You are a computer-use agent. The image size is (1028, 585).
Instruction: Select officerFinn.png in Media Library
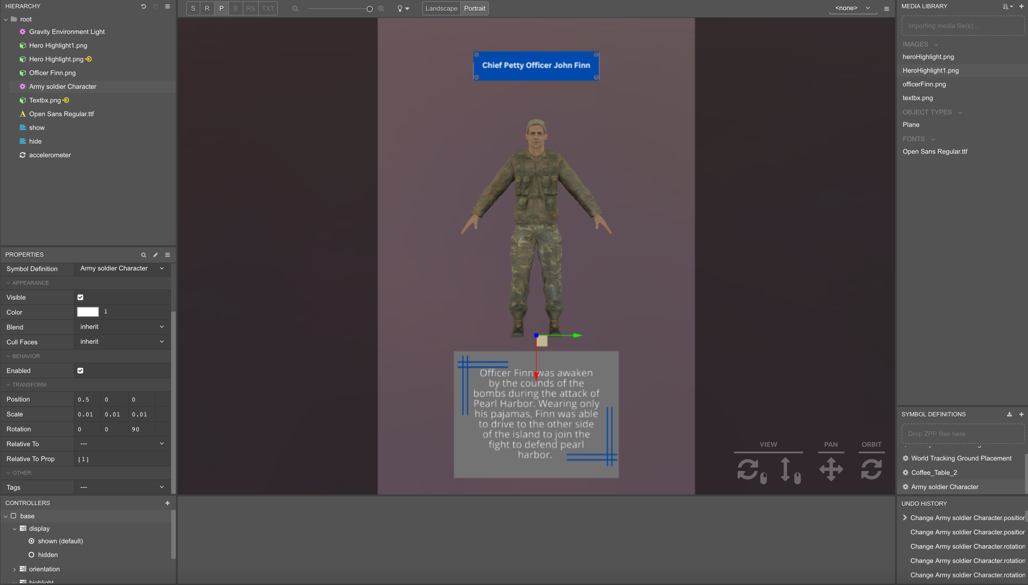(x=924, y=84)
